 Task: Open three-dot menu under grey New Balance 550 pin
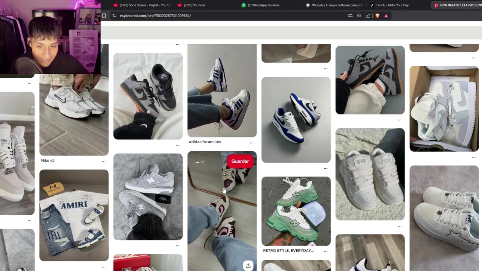(177, 245)
